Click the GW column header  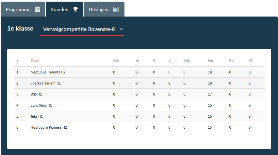tap(116, 61)
